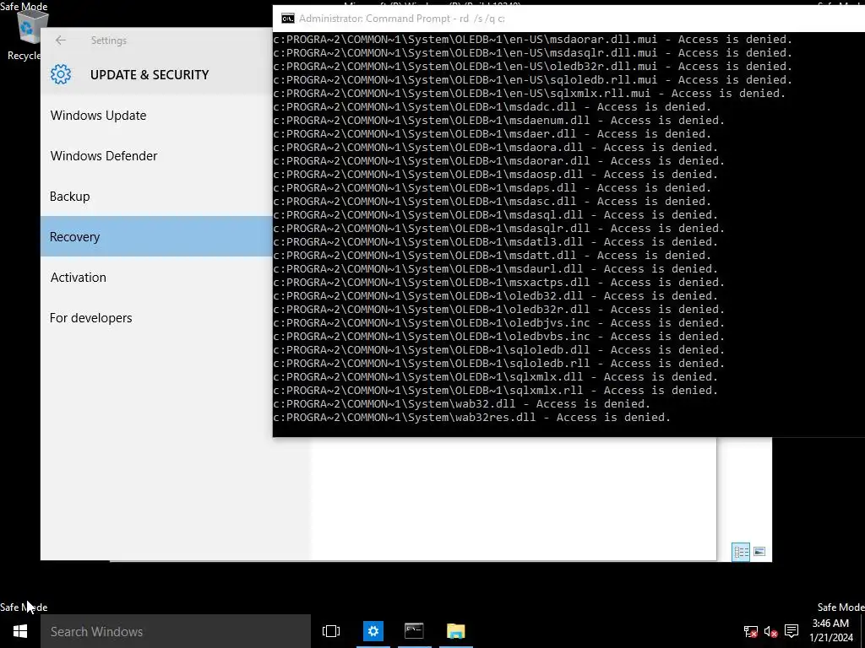Screen dimensions: 865x648
Task: Click the Command Prompt title bar icon
Action: coord(288,19)
